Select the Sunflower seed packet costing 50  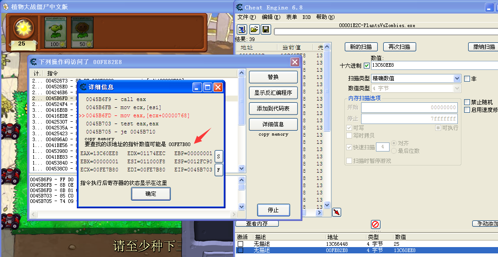coord(82,32)
